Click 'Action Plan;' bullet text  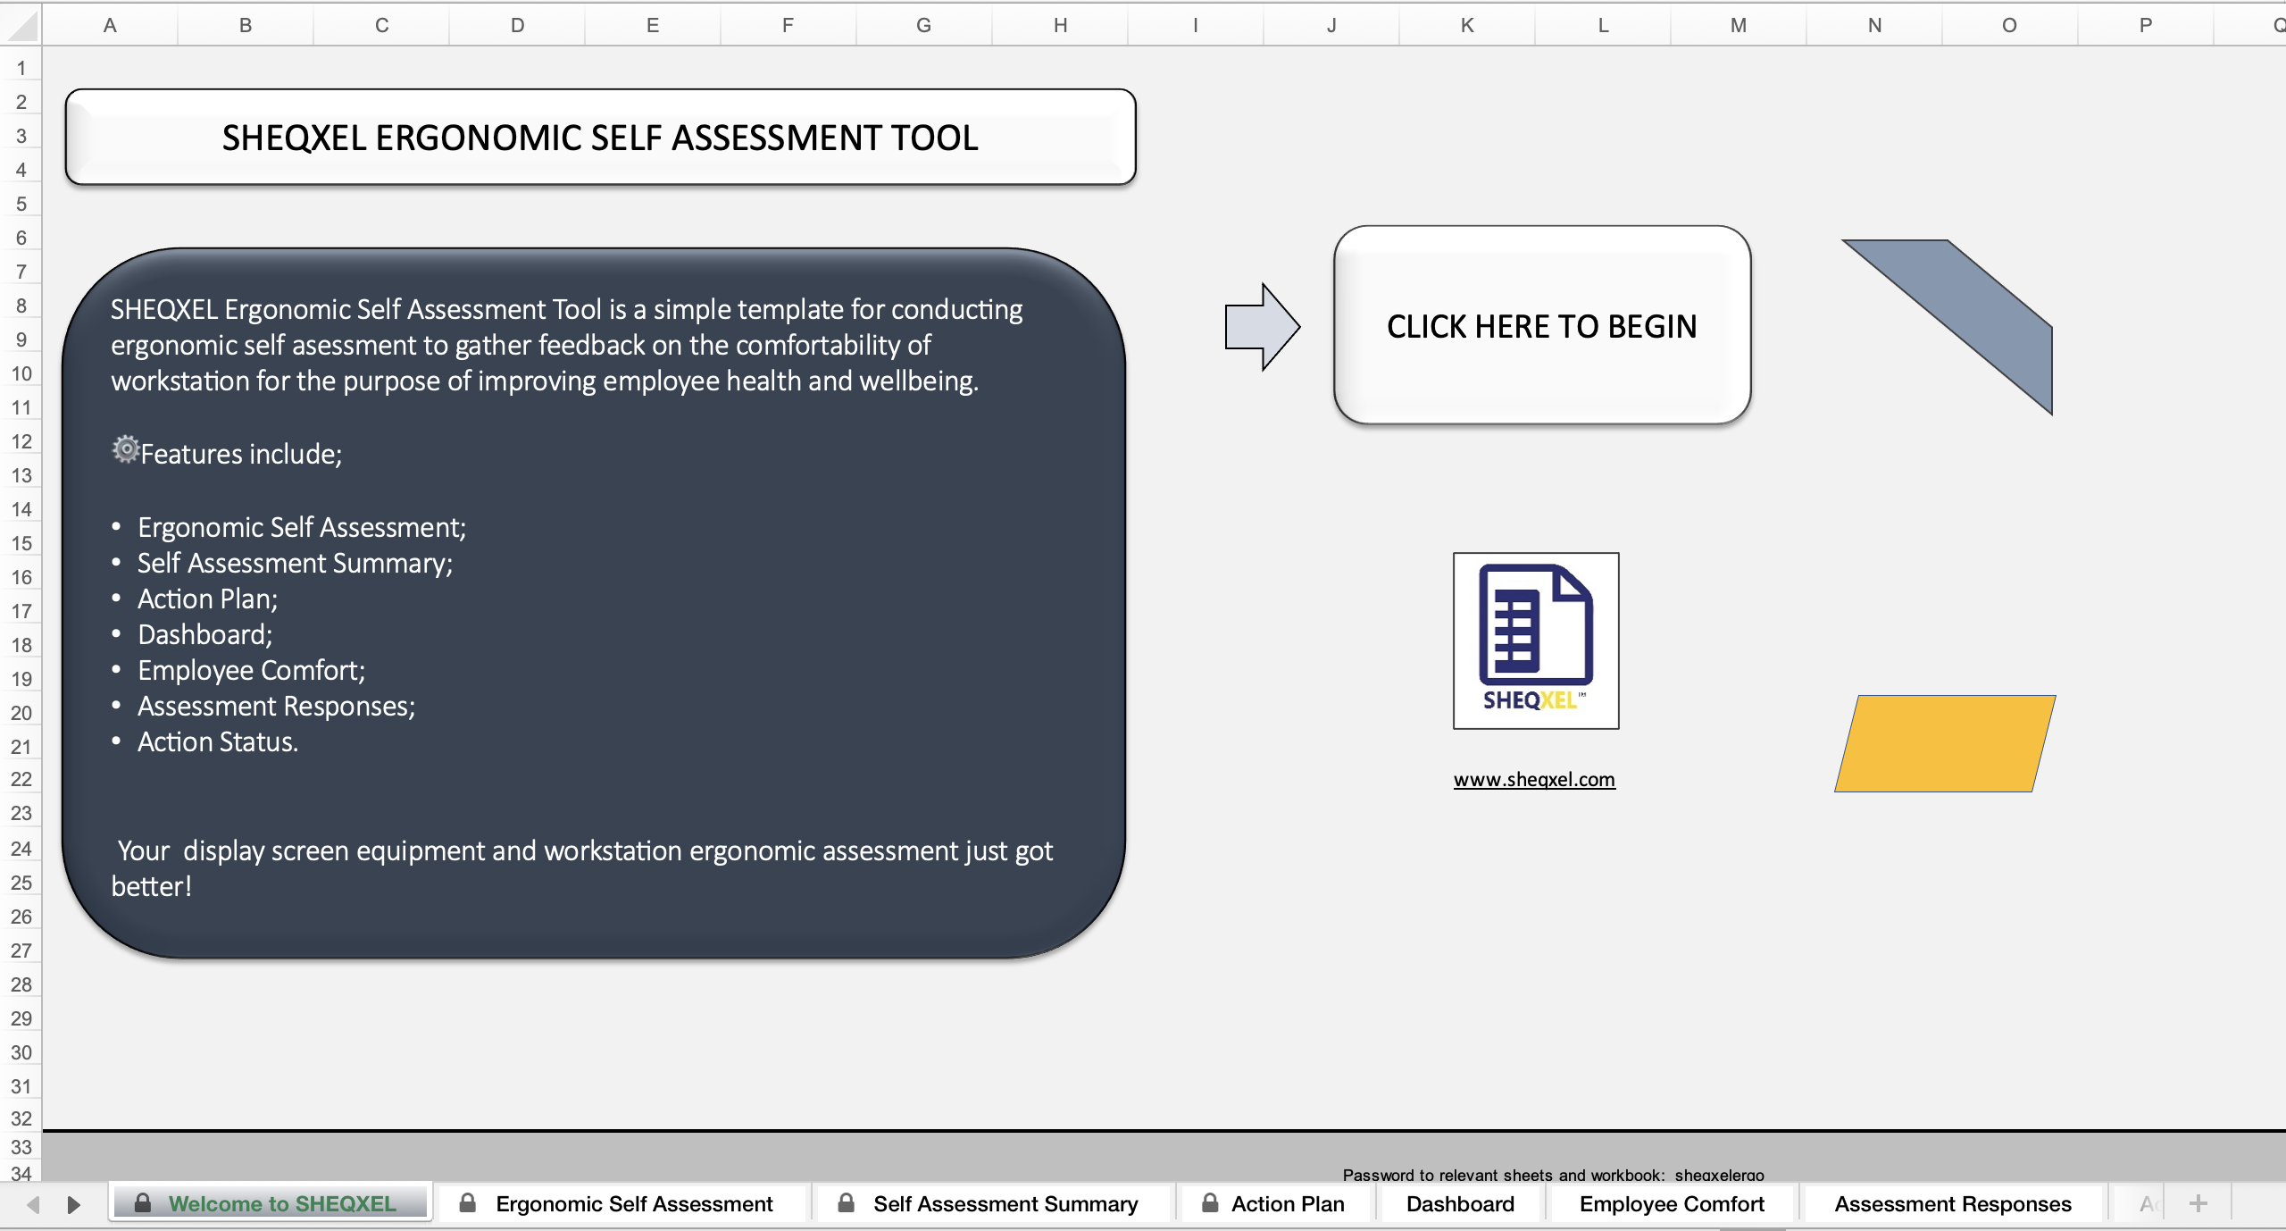pos(207,599)
